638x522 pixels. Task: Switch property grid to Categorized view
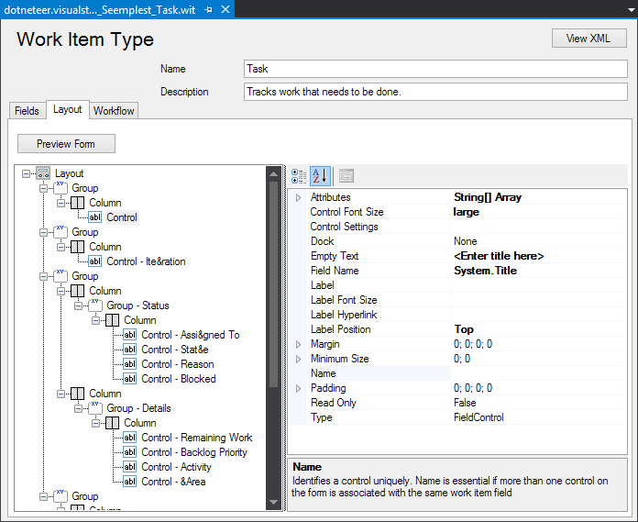coord(299,176)
